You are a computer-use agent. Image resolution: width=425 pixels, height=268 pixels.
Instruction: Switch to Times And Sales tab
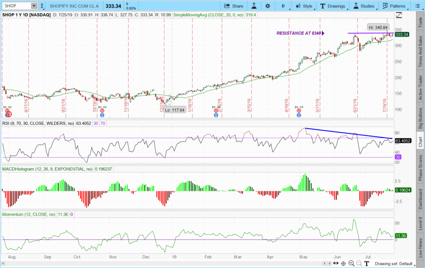tap(420, 52)
